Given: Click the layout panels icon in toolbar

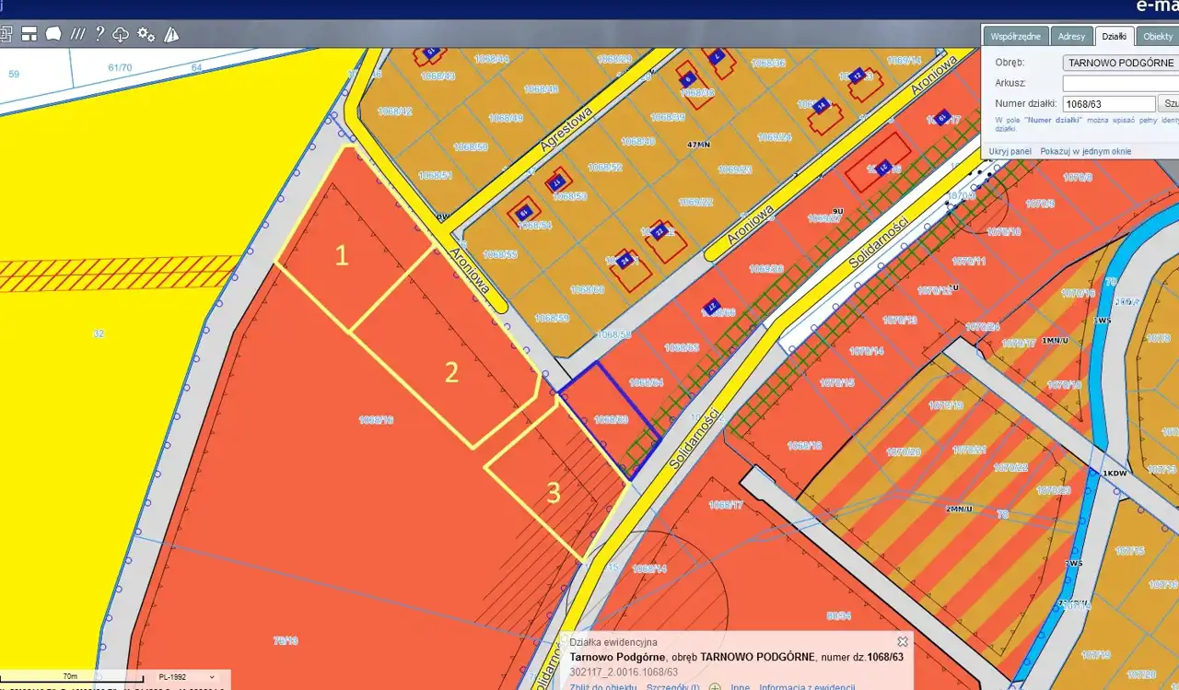Looking at the screenshot, I should pyautogui.click(x=29, y=34).
